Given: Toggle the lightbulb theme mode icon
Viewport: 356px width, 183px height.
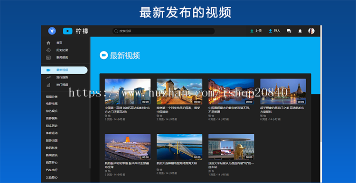Looking at the screenshot, I should (52, 31).
